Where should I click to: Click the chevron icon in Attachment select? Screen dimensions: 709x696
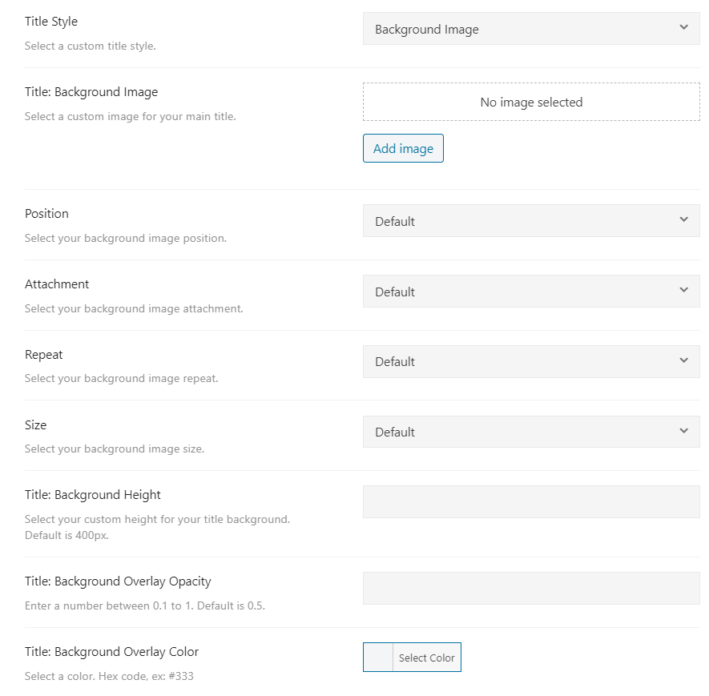(683, 291)
